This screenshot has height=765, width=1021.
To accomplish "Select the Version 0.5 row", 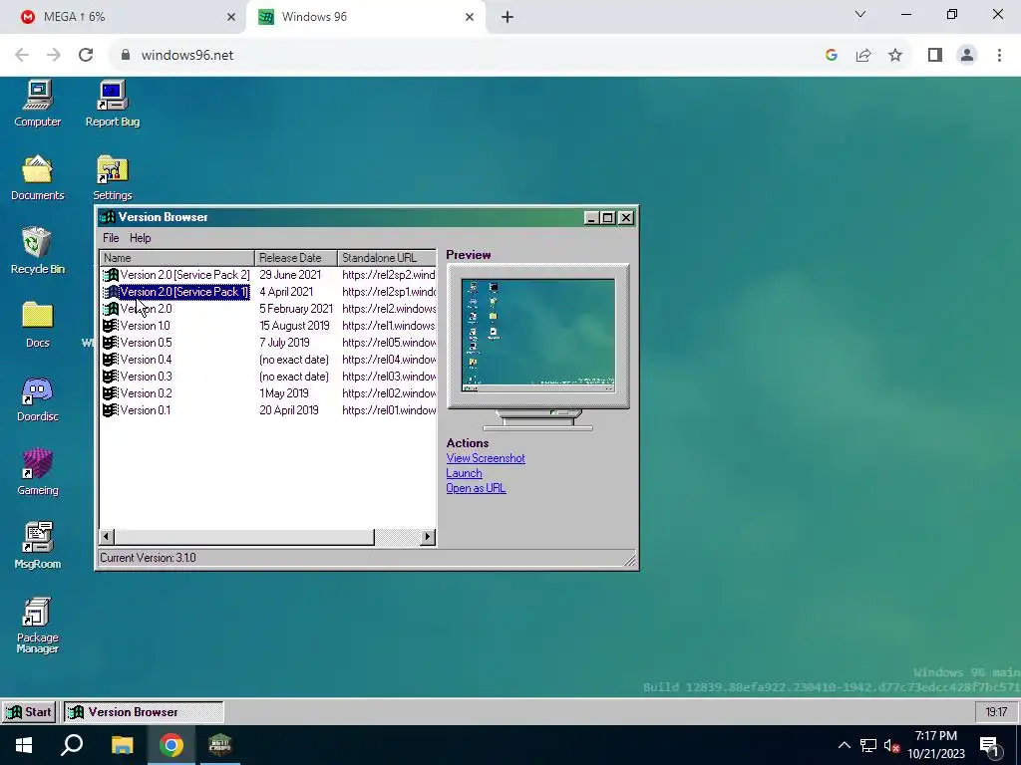I will click(267, 343).
